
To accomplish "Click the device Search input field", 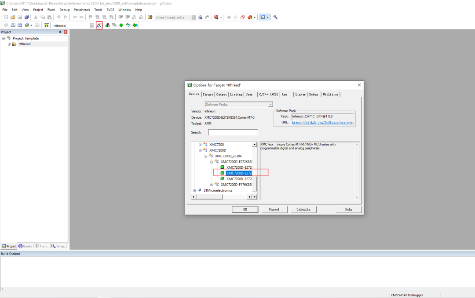I will (233, 132).
